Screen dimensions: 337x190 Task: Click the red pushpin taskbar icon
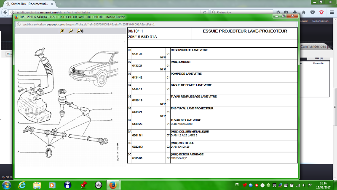tap(83, 185)
